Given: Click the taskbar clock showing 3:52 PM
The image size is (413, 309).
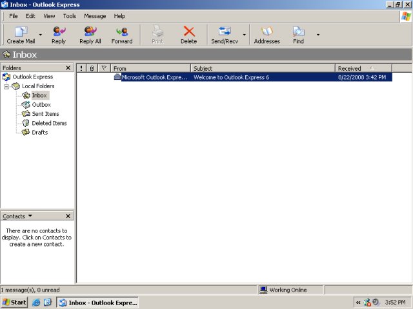Looking at the screenshot, I should [x=396, y=303].
